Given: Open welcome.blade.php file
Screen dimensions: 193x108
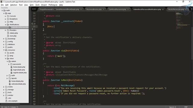Looking at the screenshot, I should (x=18, y=84).
